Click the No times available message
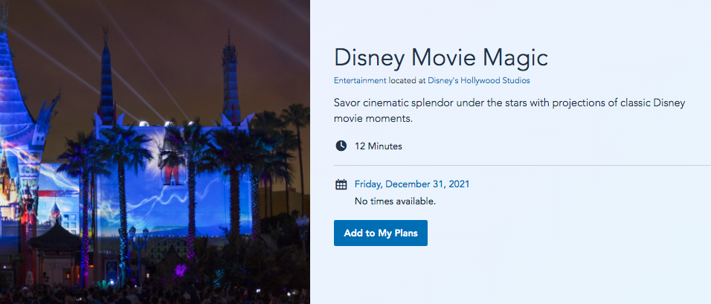This screenshot has width=711, height=304. coord(395,201)
